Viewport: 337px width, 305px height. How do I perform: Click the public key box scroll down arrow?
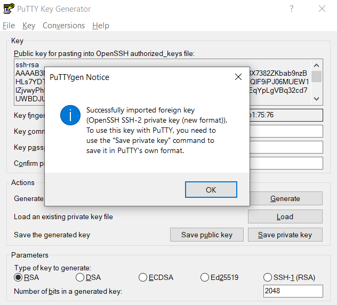(316, 99)
